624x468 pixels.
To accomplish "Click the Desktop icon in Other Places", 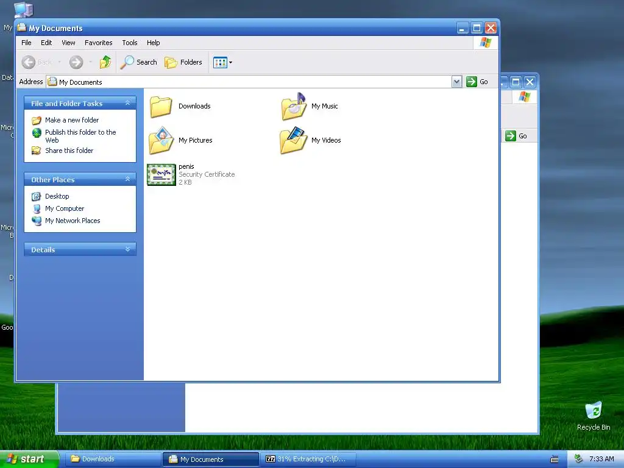I will coord(36,196).
